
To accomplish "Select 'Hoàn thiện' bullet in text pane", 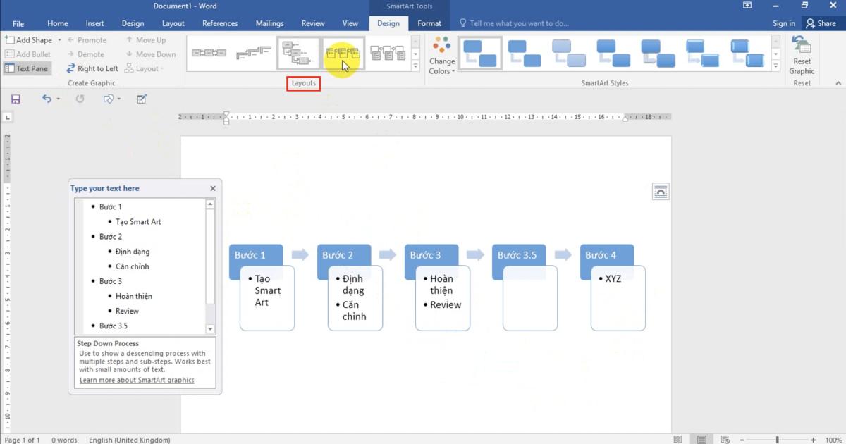I will tap(134, 296).
